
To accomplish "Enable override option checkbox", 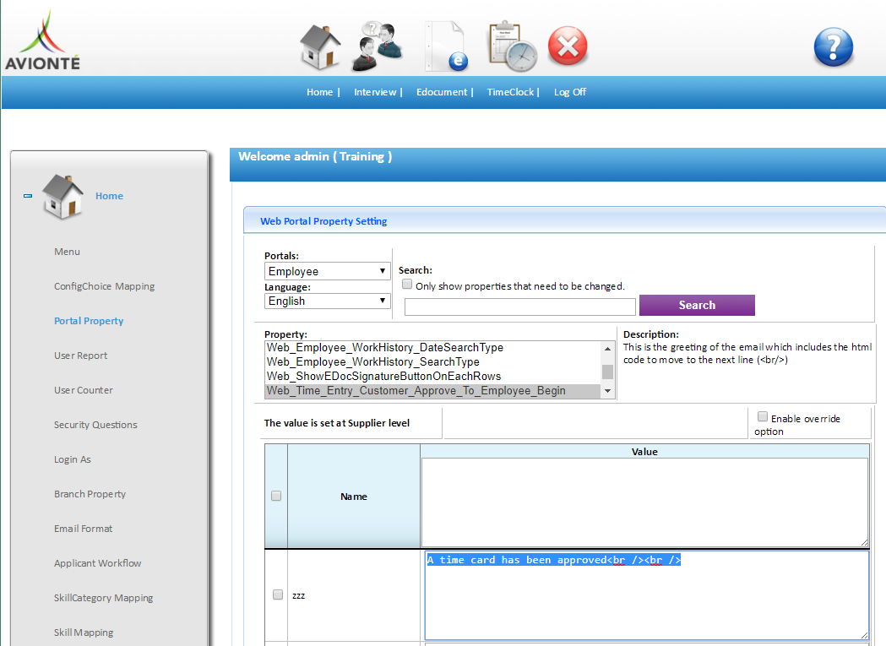I will [762, 416].
